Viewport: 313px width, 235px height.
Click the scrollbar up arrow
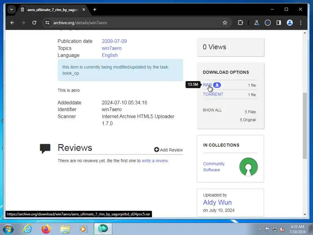click(x=305, y=33)
